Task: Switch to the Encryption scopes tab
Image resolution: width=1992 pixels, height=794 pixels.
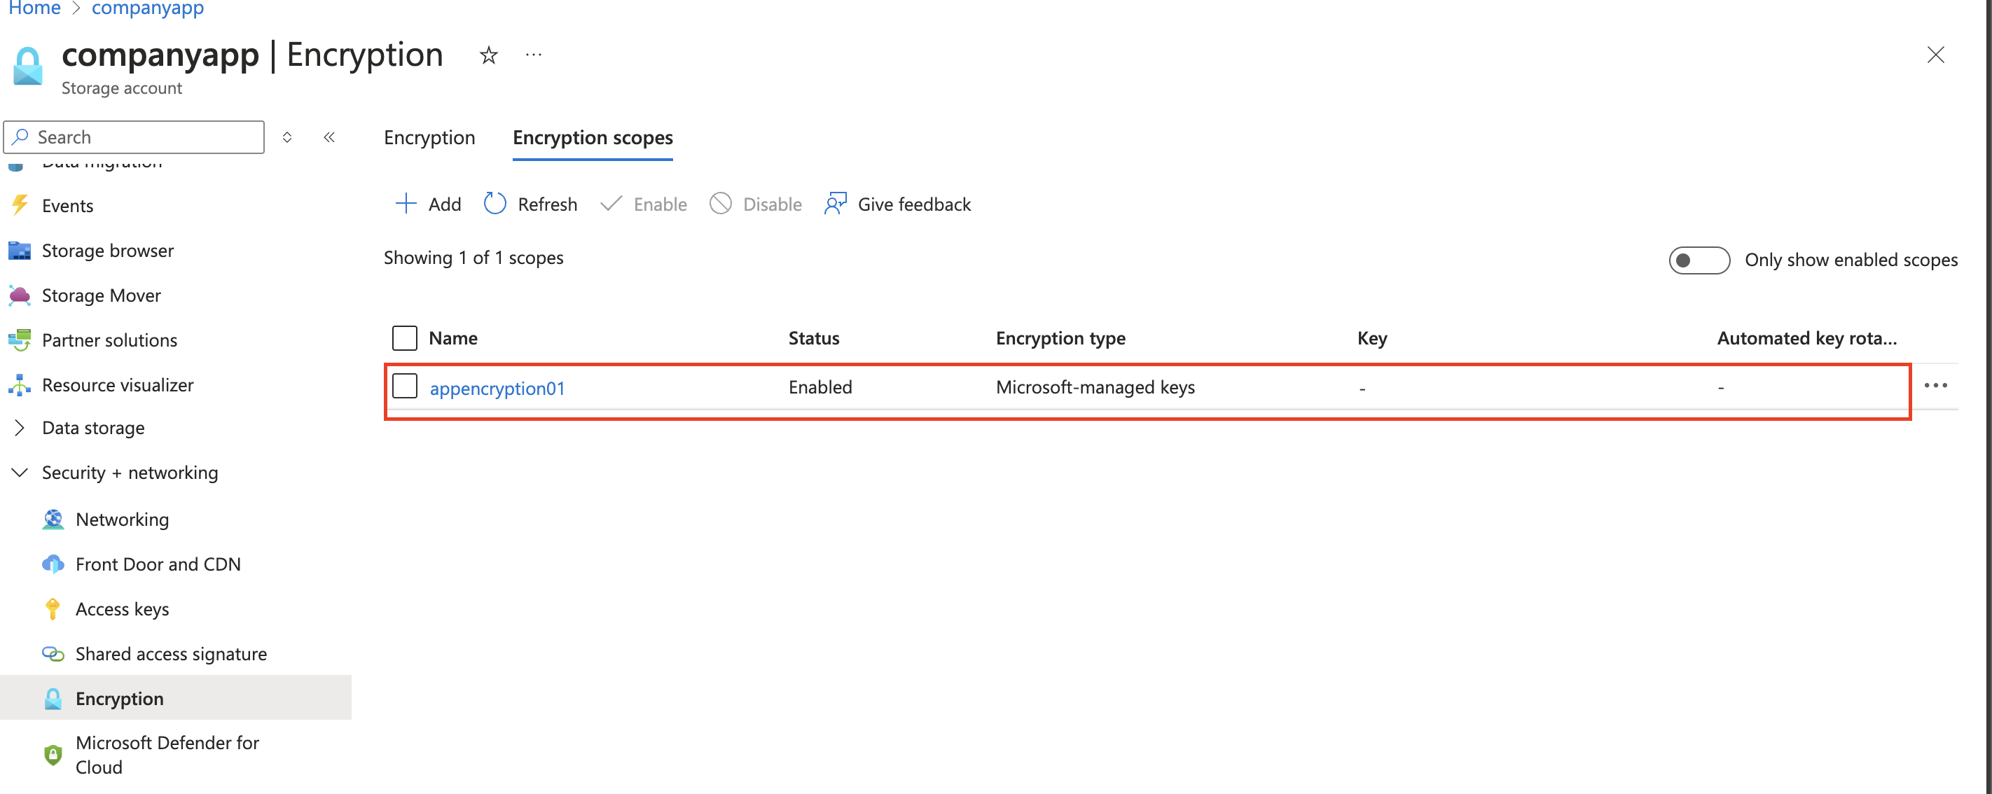Action: click(593, 138)
